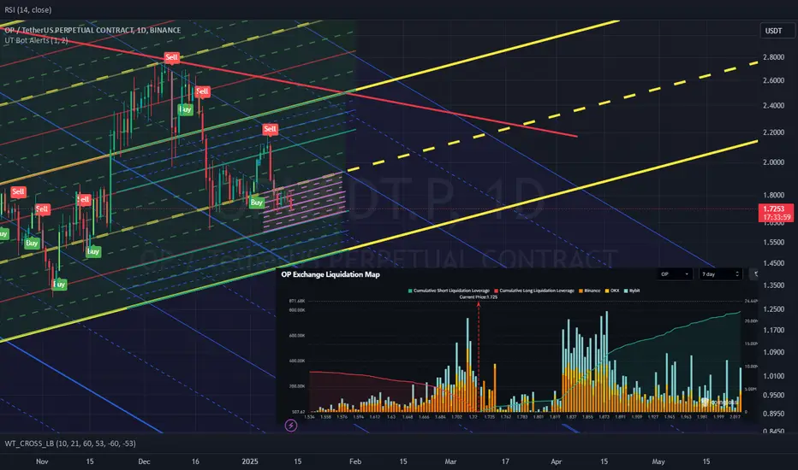Click the Sell signal near the 2.20 level
The height and width of the screenshot is (470, 798).
point(270,128)
